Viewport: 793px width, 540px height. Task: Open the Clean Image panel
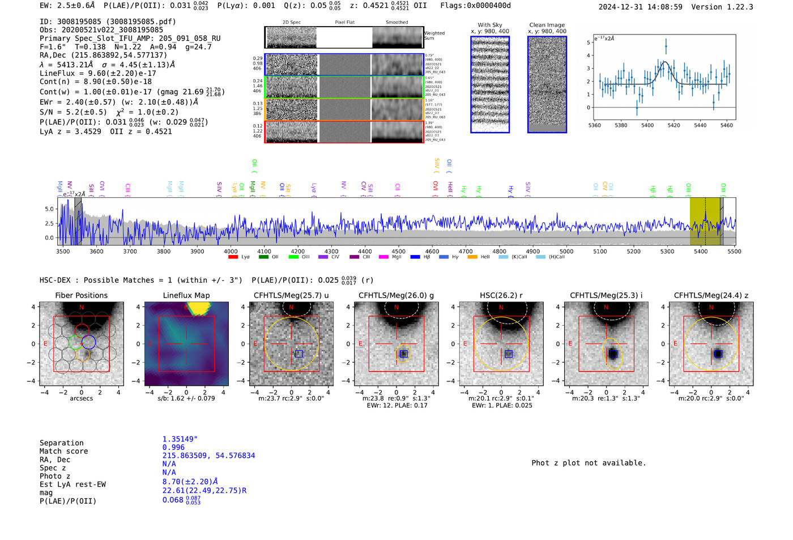tap(547, 84)
